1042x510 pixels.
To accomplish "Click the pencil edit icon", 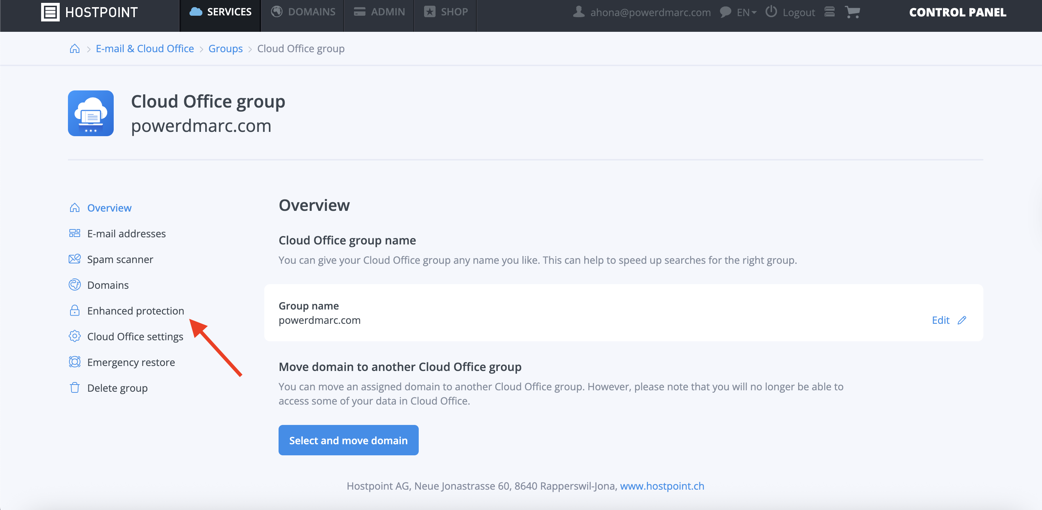I will tap(962, 320).
